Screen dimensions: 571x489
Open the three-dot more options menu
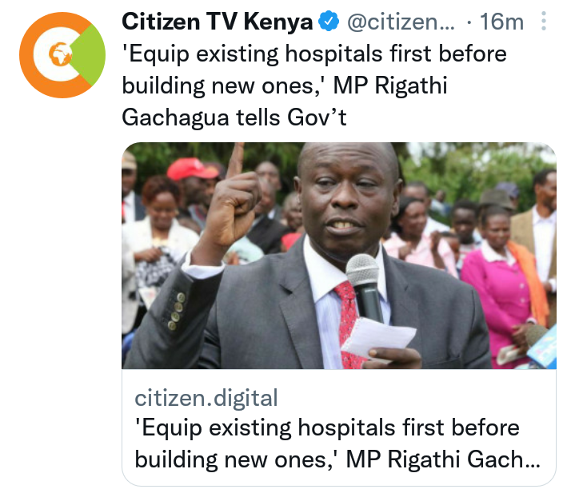click(x=543, y=21)
